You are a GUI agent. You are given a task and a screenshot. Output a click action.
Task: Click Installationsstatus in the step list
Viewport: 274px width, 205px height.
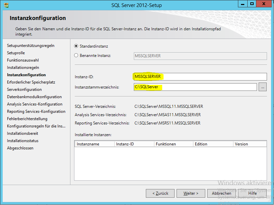23,141
